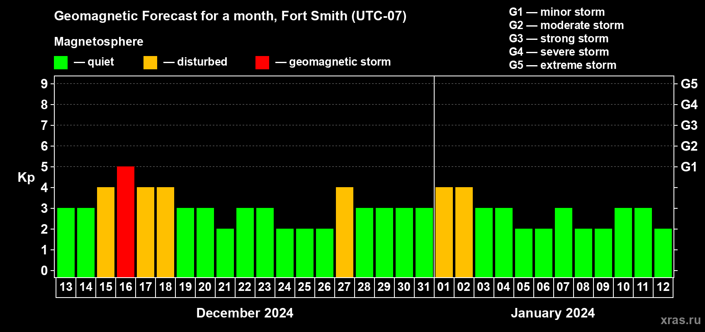
Task: Click the 'December 2024' month label
Action: pyautogui.click(x=245, y=313)
